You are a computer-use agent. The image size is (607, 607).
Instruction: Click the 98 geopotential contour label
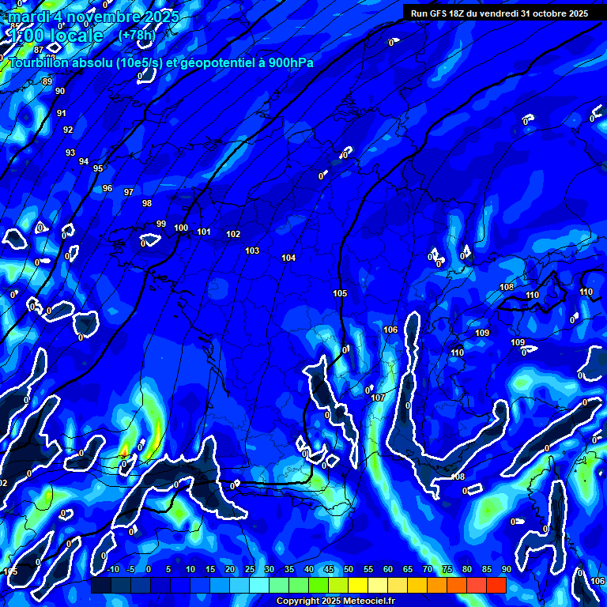147,203
